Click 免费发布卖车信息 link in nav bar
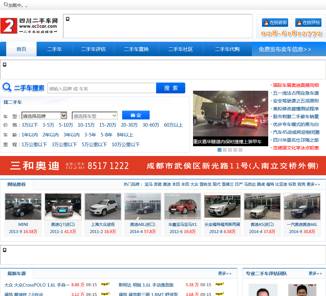326x296 pixels. [285, 49]
